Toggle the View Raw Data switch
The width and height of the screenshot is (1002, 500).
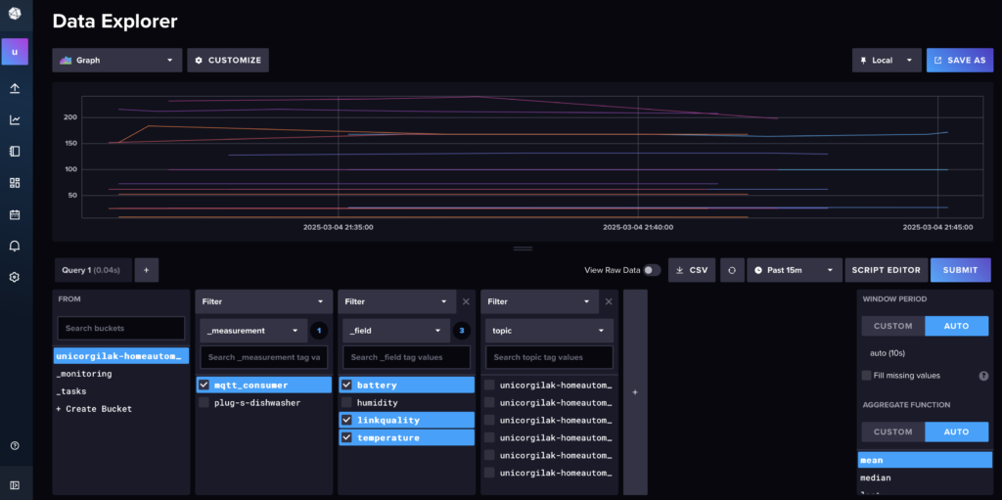[651, 270]
